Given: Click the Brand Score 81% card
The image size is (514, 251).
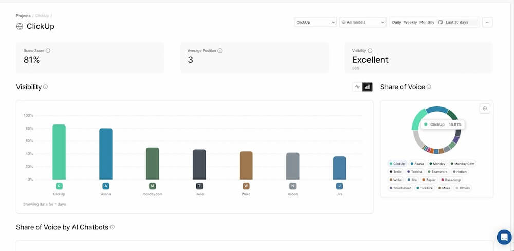Looking at the screenshot, I should click(x=90, y=58).
